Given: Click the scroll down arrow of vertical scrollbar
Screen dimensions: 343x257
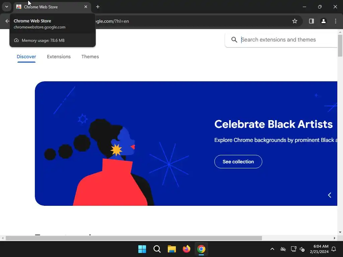Looking at the screenshot, I should click(340, 232).
